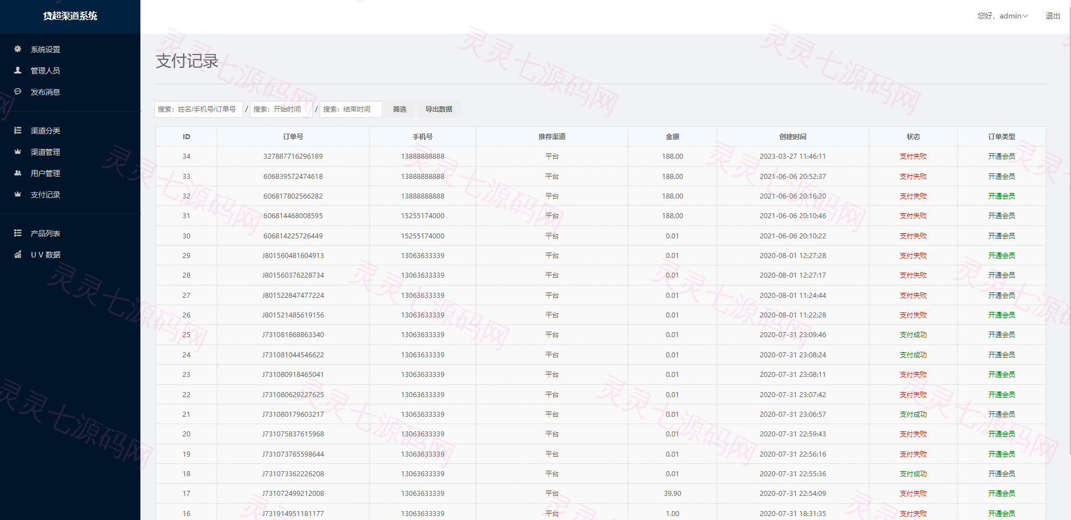Click order number J731073362226208
Image resolution: width=1071 pixels, height=520 pixels.
point(293,474)
